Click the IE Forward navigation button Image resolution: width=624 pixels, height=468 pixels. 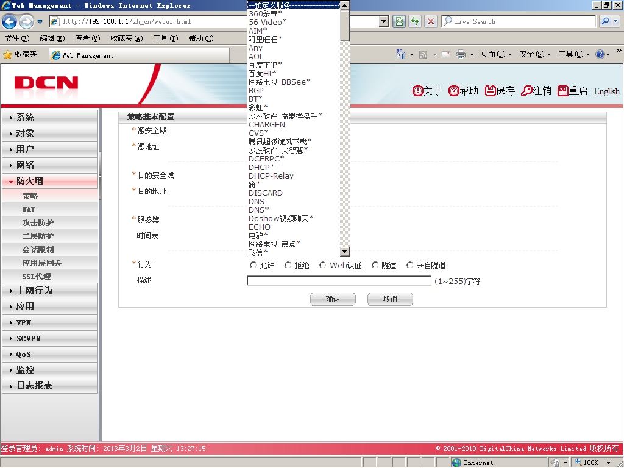tap(26, 21)
